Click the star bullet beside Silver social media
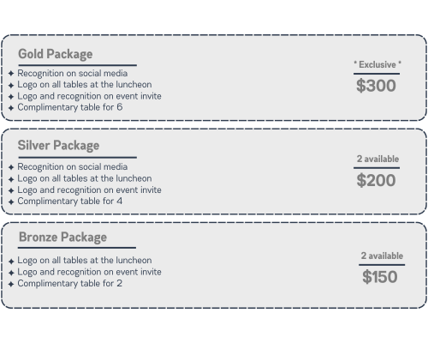 tap(11, 167)
